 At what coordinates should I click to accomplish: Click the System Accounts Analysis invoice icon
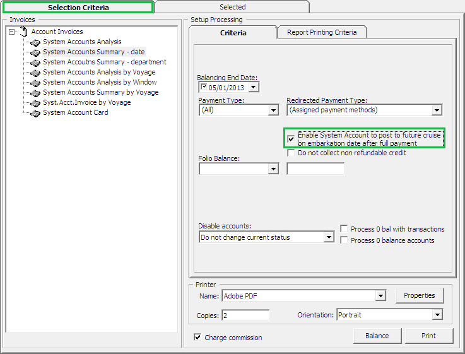coord(35,43)
